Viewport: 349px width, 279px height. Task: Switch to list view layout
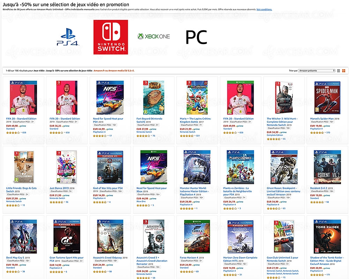click(x=339, y=71)
